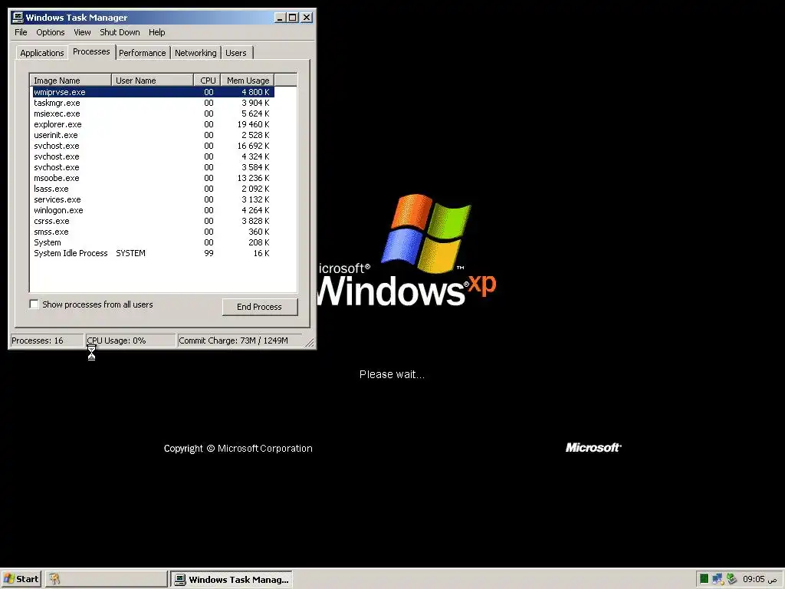
Task: Select the msoobe.exe process
Action: pyautogui.click(x=153, y=178)
